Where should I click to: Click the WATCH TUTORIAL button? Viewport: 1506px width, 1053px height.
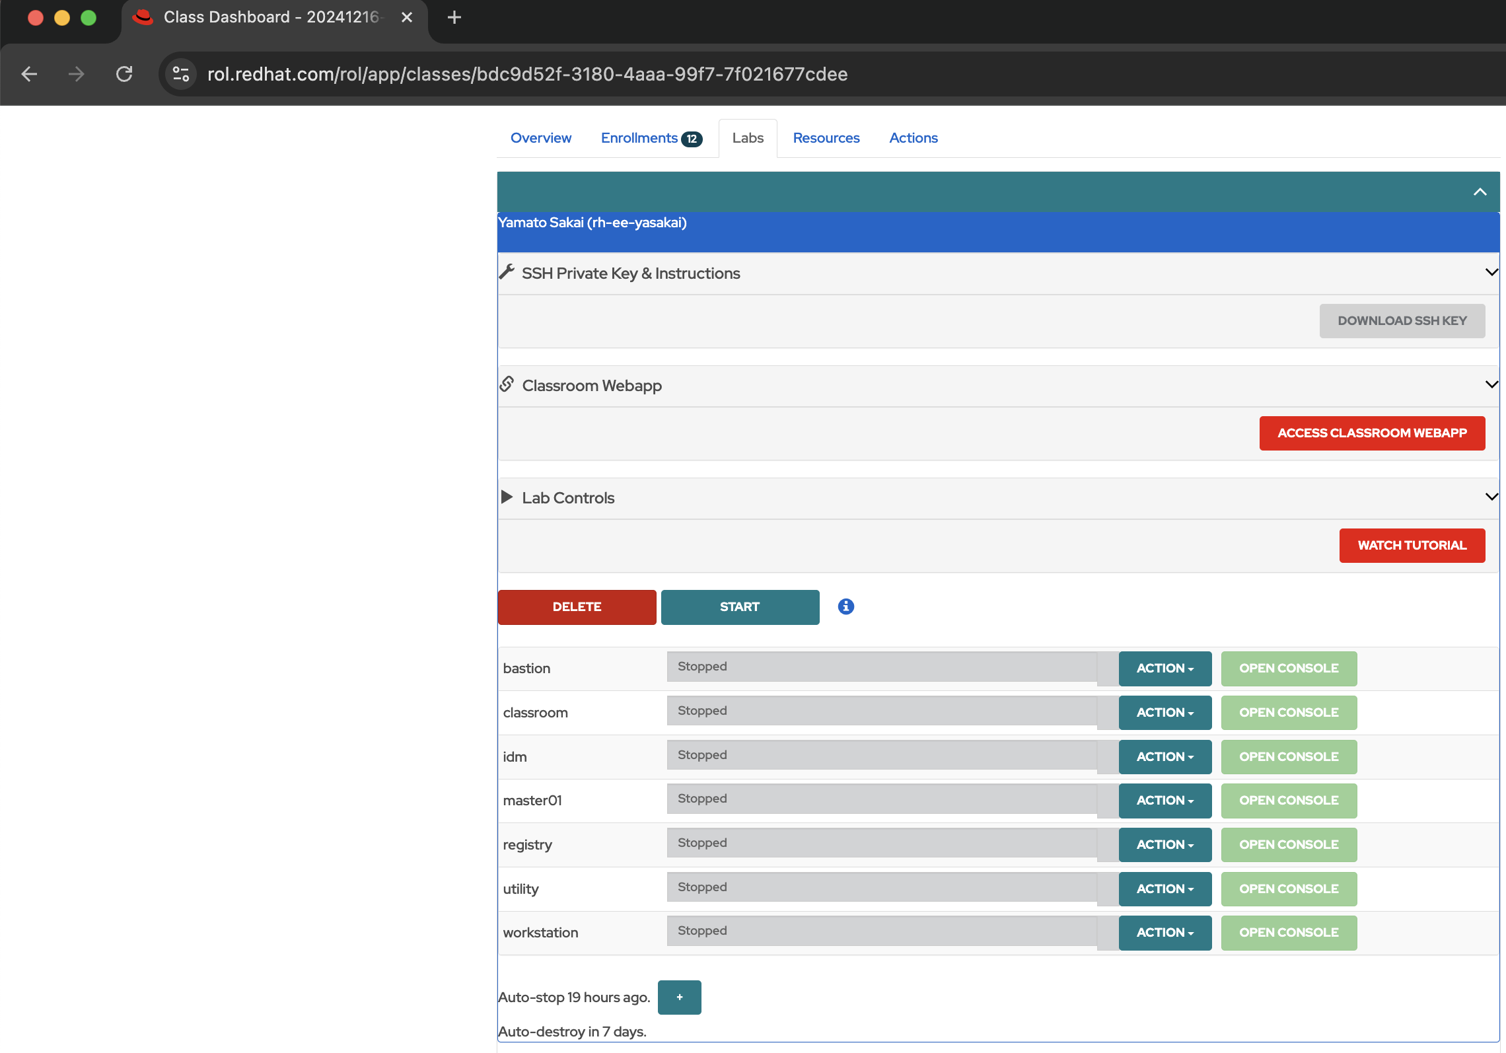(x=1412, y=545)
